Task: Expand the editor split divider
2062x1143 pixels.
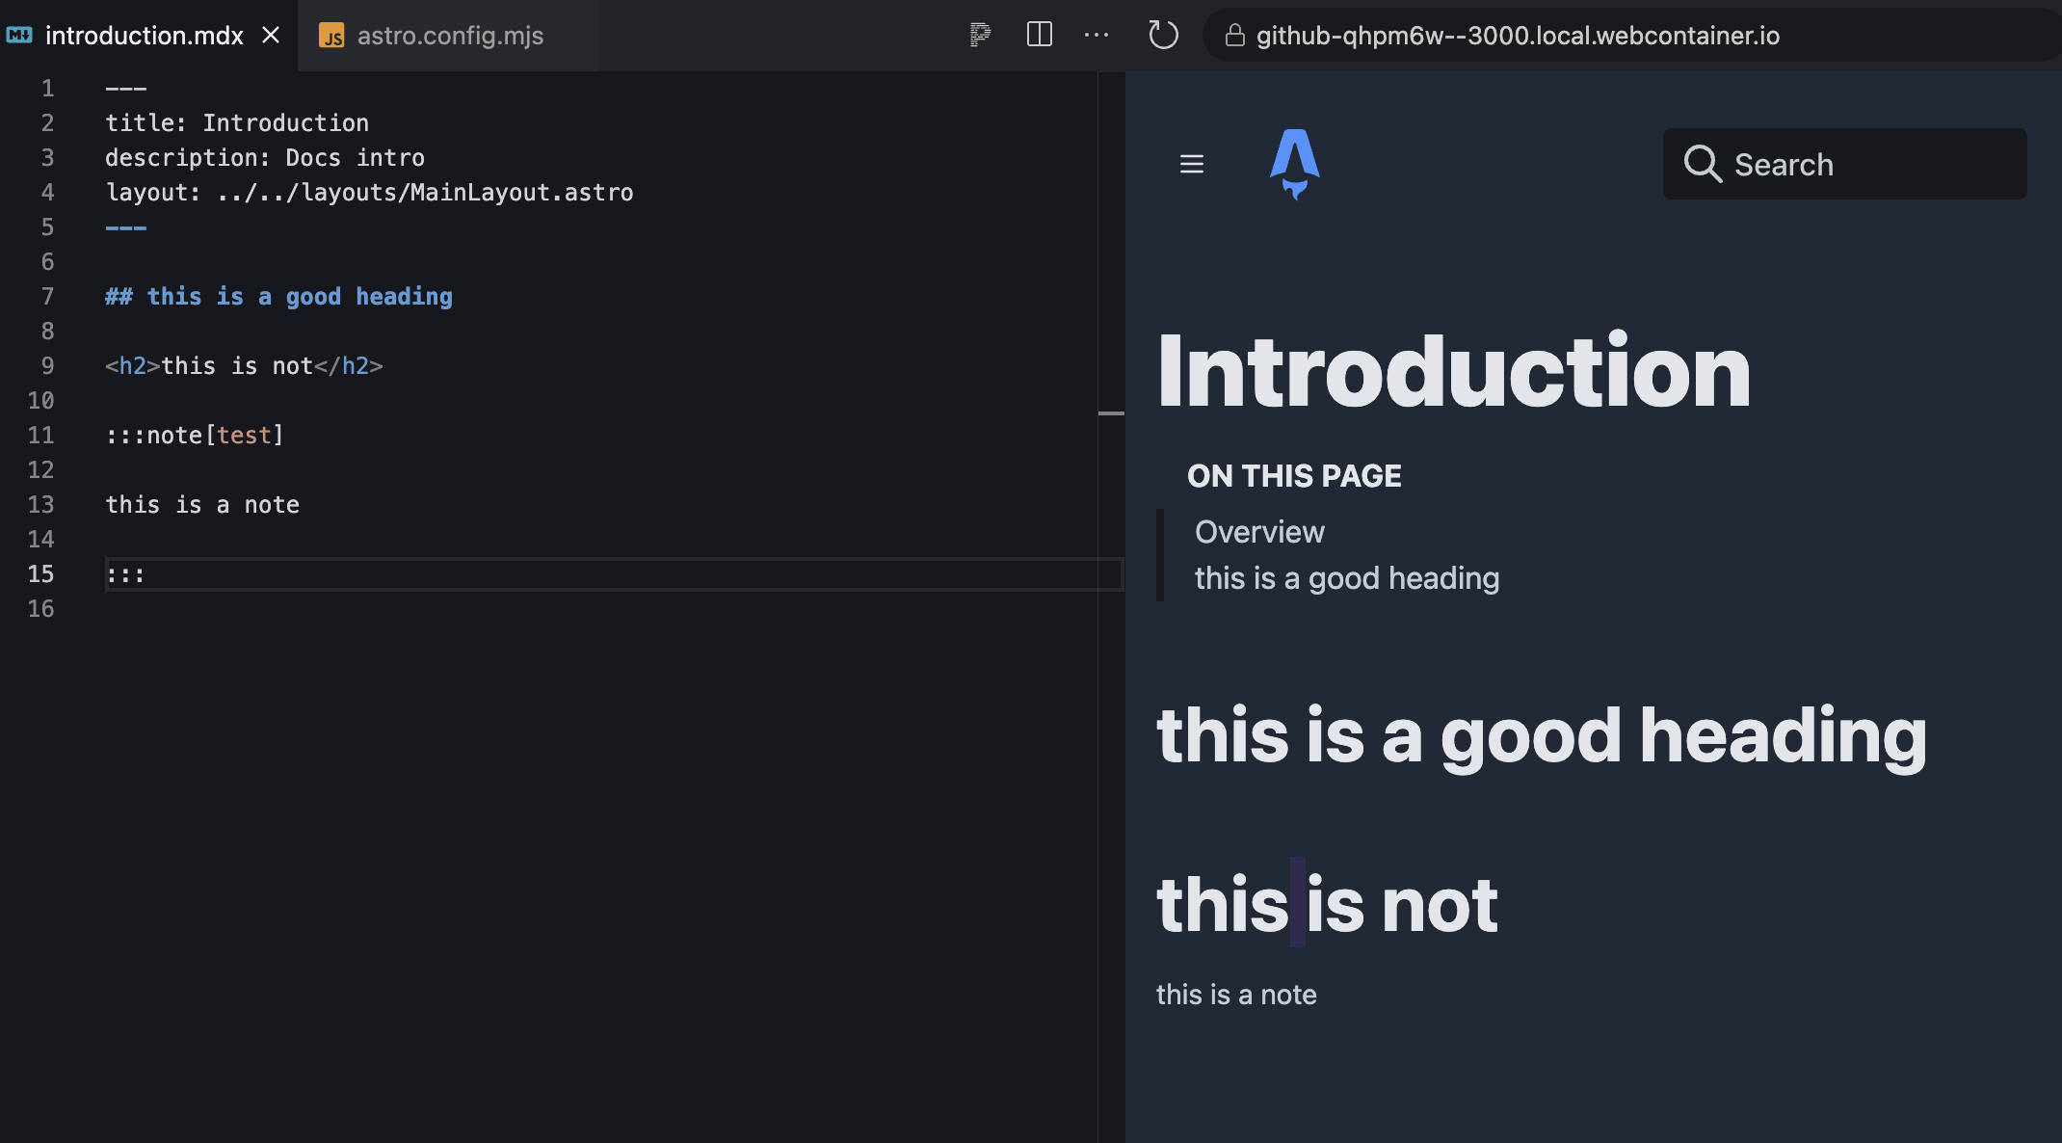Action: click(x=1113, y=412)
